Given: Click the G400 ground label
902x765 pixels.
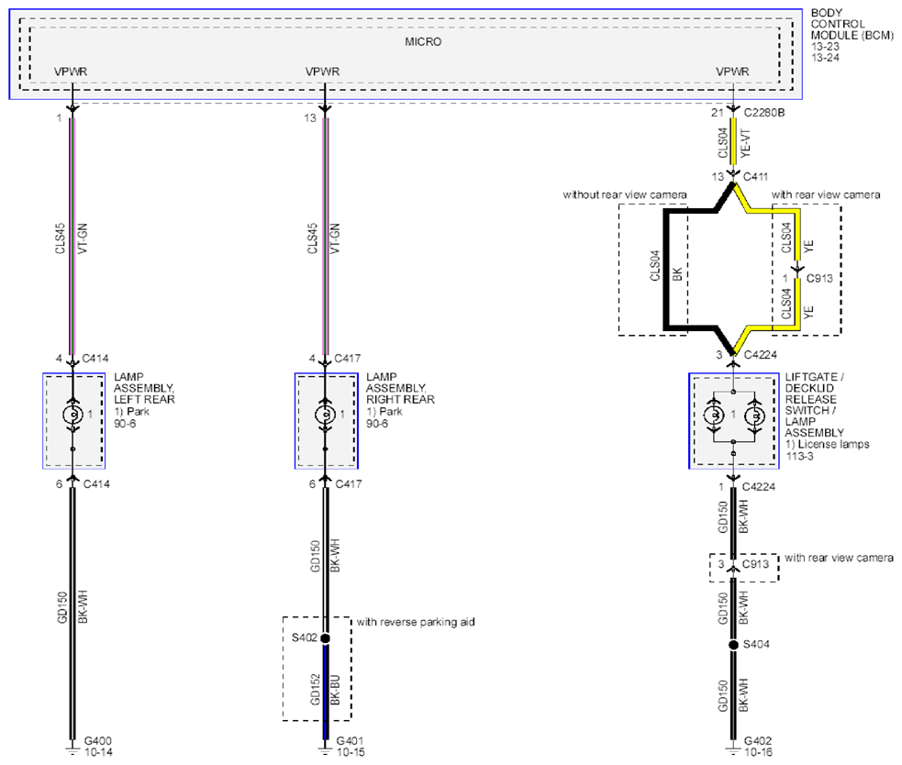Looking at the screenshot, I should click(x=98, y=741).
